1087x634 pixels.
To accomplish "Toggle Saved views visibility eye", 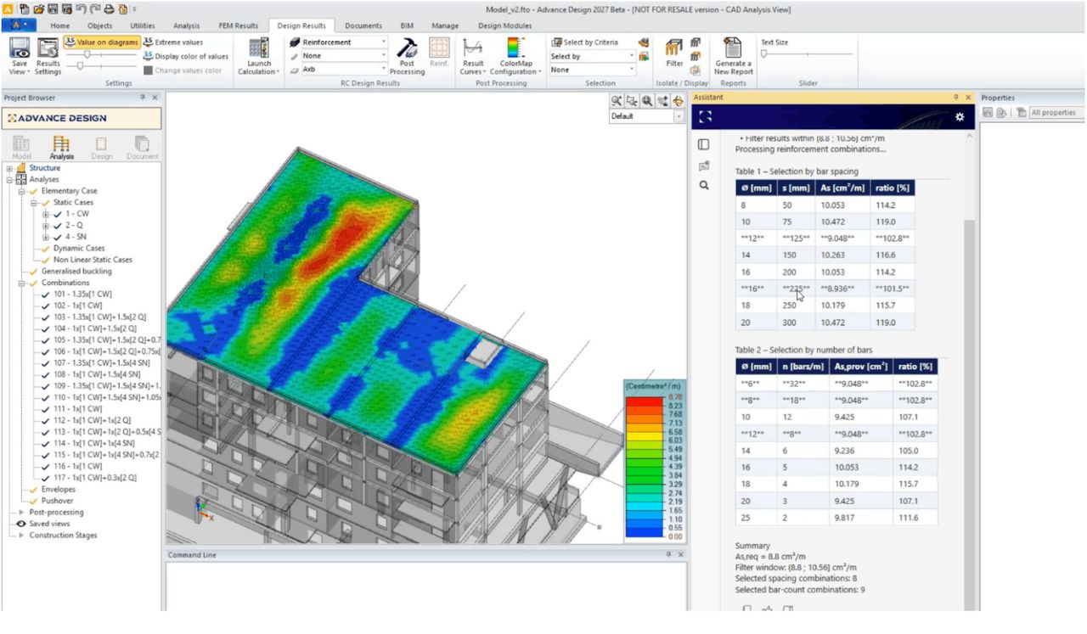I will [21, 524].
